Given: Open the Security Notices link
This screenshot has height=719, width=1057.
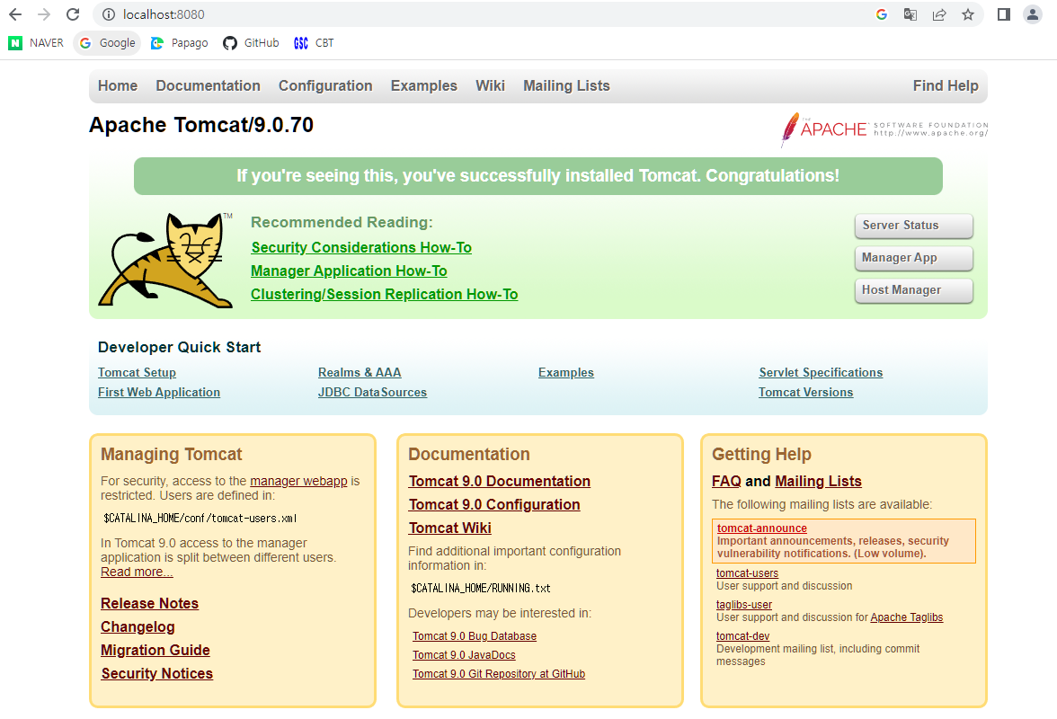Looking at the screenshot, I should pyautogui.click(x=157, y=674).
